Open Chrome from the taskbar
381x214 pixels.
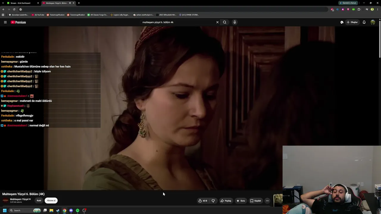coord(64,210)
